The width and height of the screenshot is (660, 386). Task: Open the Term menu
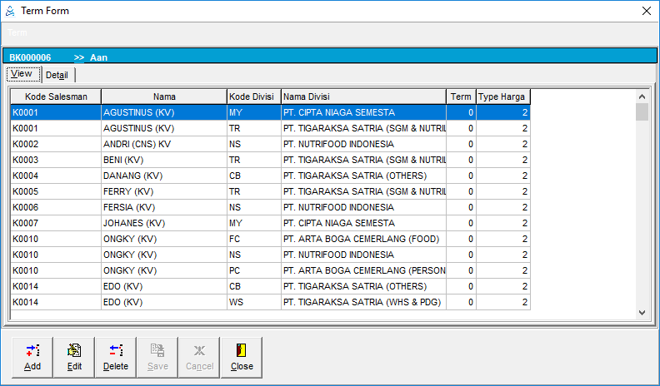[17, 33]
